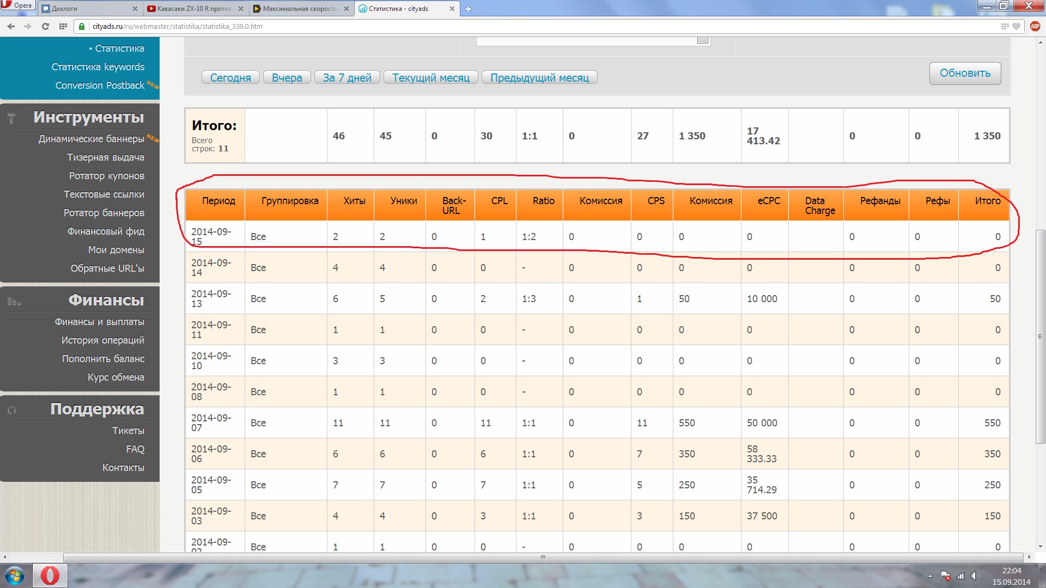Image resolution: width=1046 pixels, height=588 pixels.
Task: Switch to the Кавасаки ZX-10 R YouTube tab
Action: point(196,9)
